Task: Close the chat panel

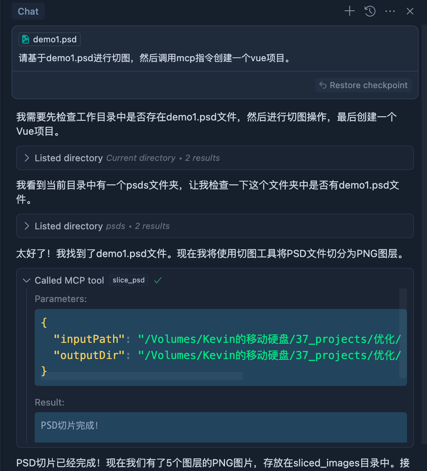Action: [x=410, y=12]
